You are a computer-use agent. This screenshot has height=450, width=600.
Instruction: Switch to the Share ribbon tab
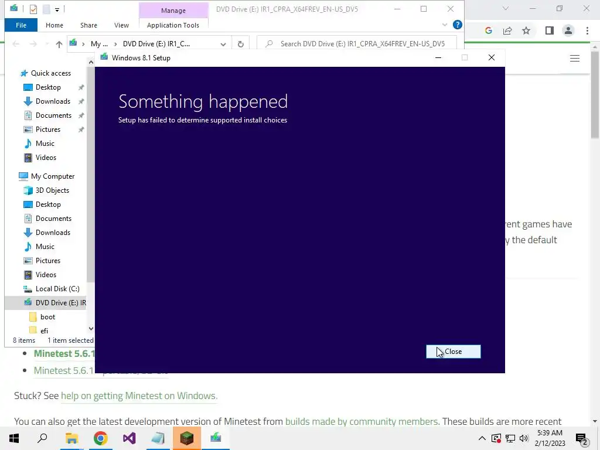[88, 25]
